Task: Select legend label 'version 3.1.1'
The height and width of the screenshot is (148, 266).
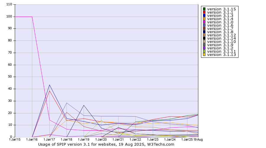Action: 220,12
